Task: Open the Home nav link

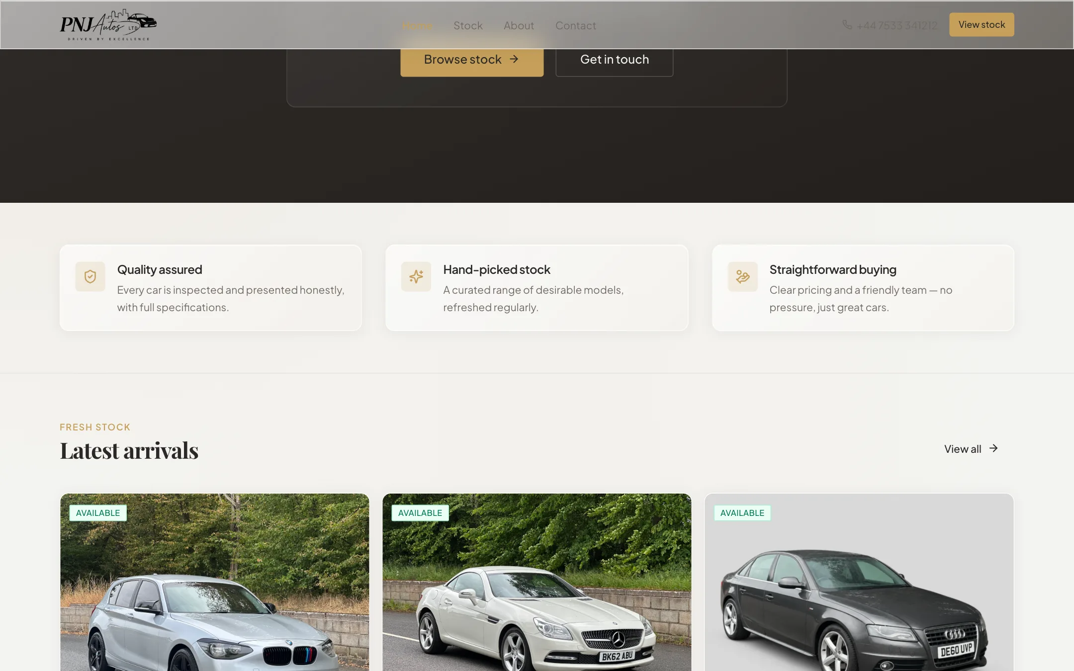Action: (417, 25)
